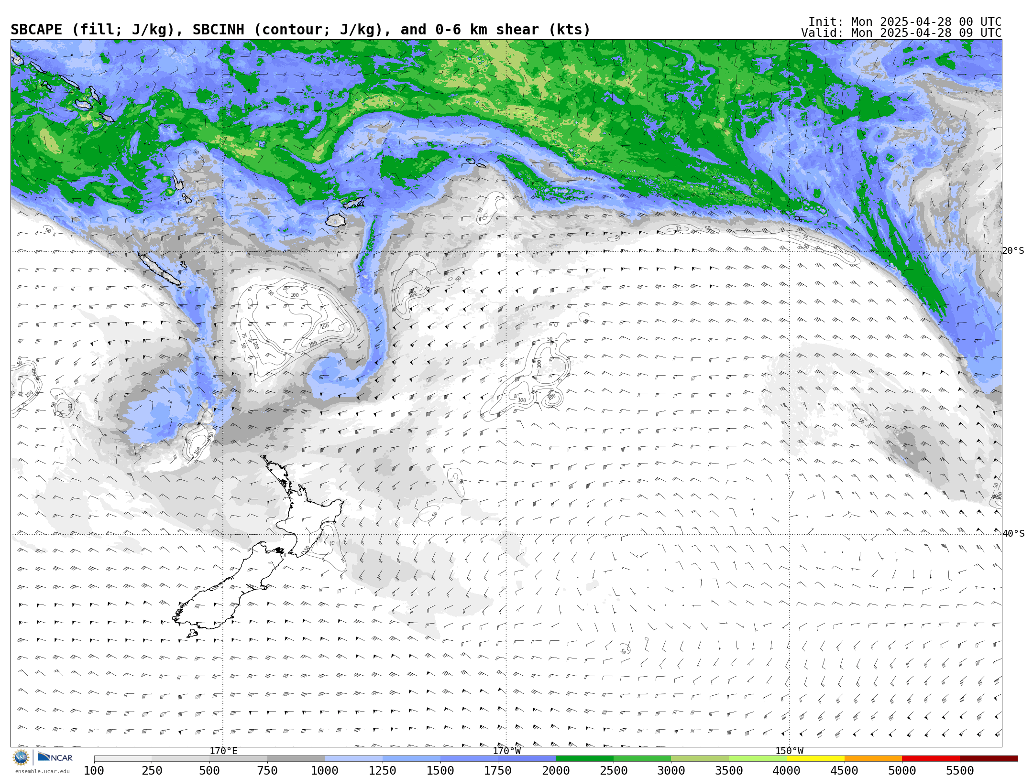This screenshot has height=777, width=1033.
Task: Pick the red 5000–5500 colorbar segment
Action: pos(931,759)
